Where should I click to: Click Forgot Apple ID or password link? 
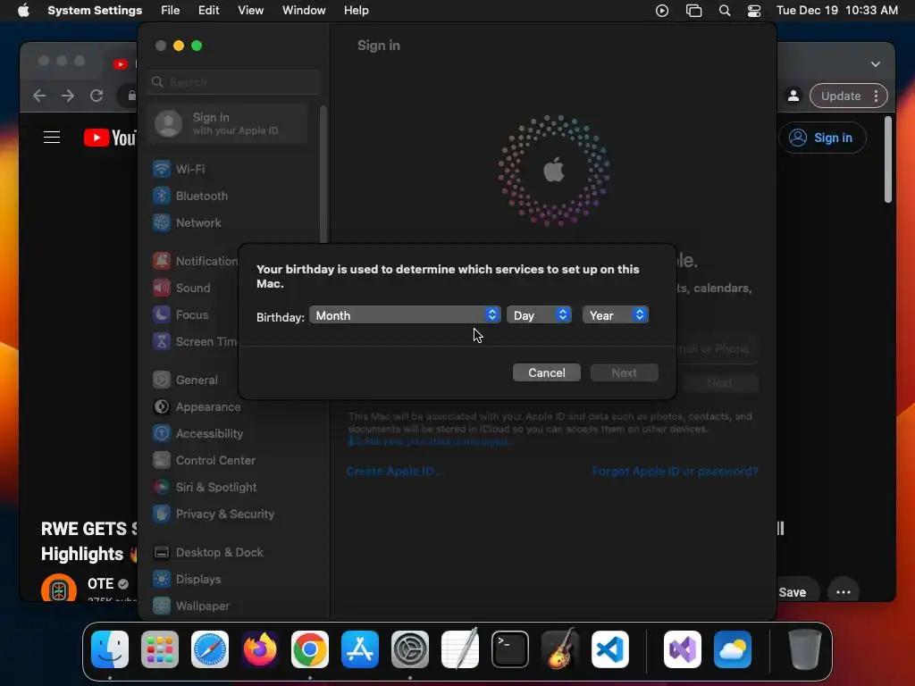675,472
